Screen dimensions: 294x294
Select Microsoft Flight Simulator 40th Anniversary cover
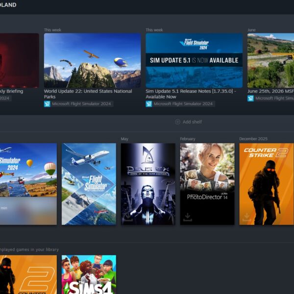[89, 184]
